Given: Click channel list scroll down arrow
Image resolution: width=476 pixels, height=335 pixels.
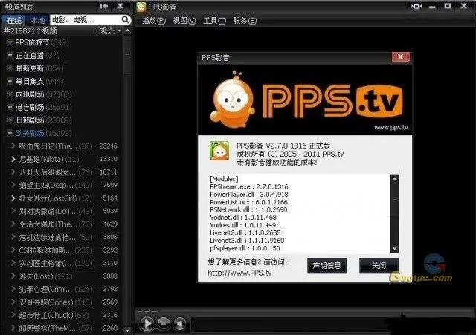Looking at the screenshot, I should [x=127, y=331].
